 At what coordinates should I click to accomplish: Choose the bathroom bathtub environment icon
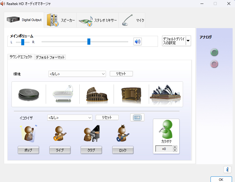63,94
